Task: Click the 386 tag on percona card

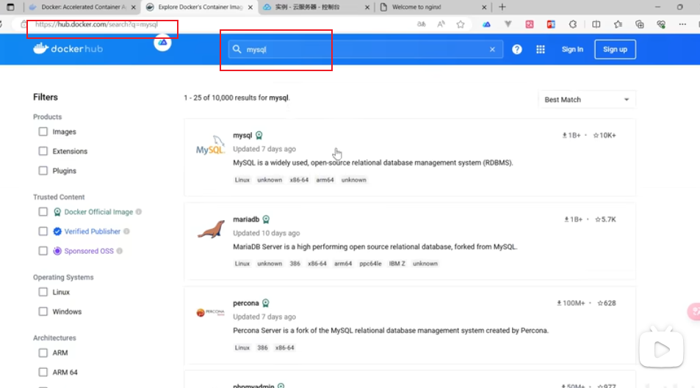Action: pyautogui.click(x=262, y=348)
